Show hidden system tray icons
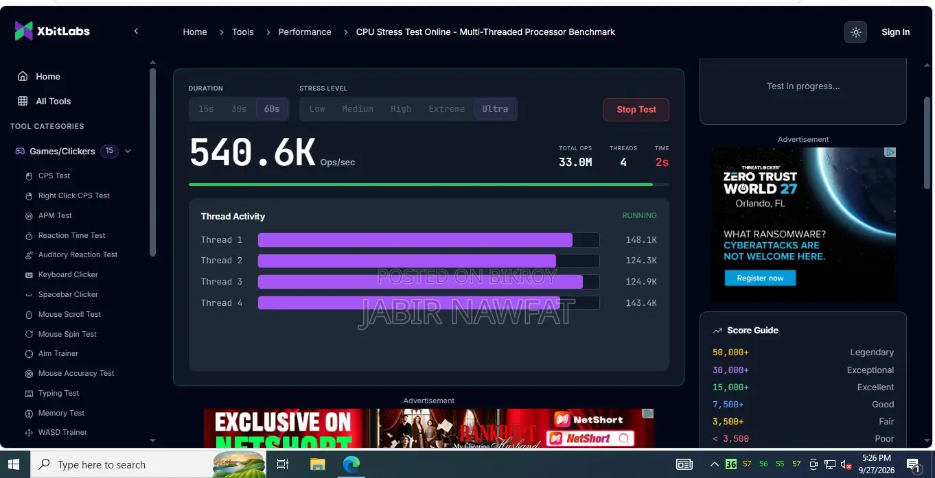Viewport: 935px width, 478px height. [x=714, y=464]
